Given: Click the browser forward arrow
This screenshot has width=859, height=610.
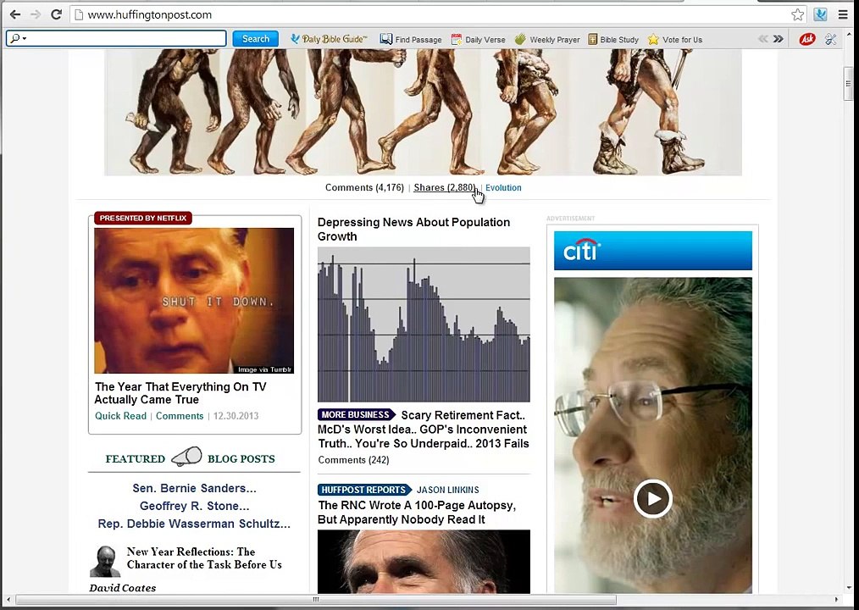Looking at the screenshot, I should 36,14.
